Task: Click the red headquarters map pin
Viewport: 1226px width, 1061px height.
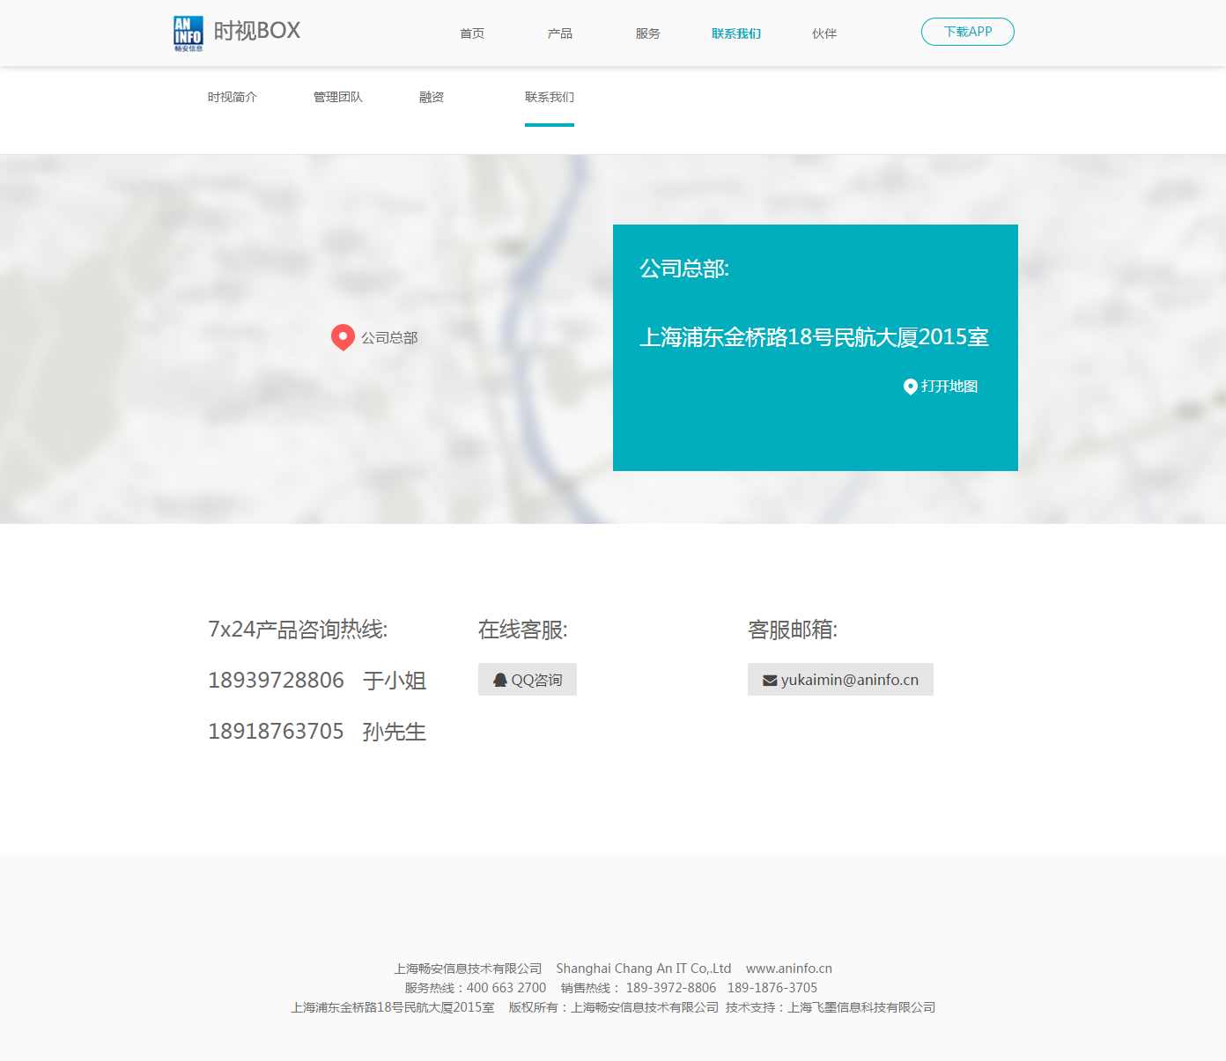Action: point(343,337)
